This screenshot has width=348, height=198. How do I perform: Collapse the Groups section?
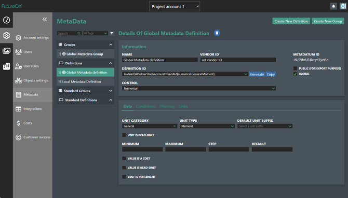click(111, 45)
